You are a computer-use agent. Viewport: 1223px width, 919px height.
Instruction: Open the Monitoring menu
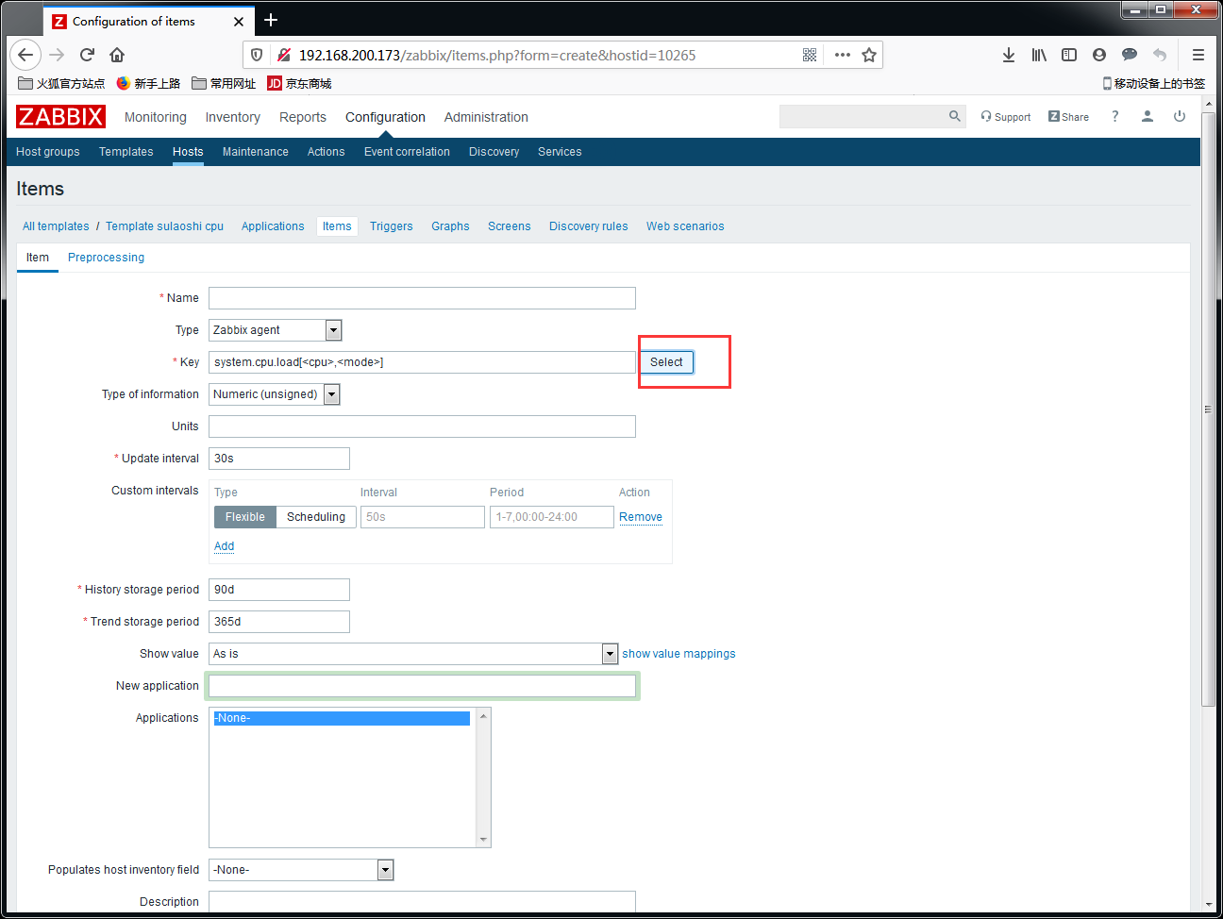click(x=156, y=117)
